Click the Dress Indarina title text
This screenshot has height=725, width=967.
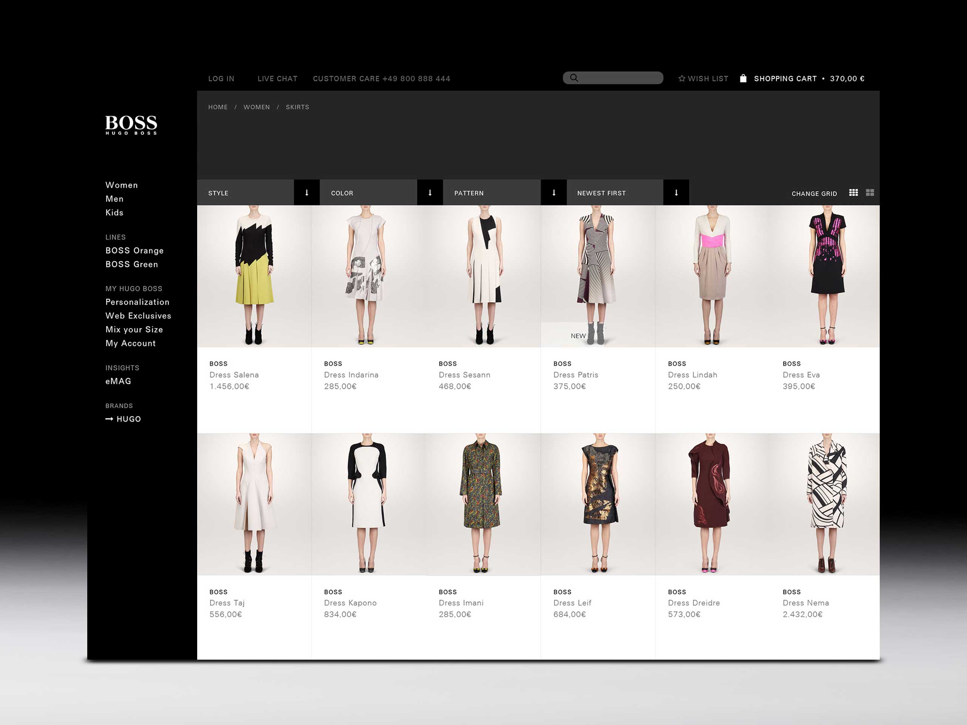[351, 375]
